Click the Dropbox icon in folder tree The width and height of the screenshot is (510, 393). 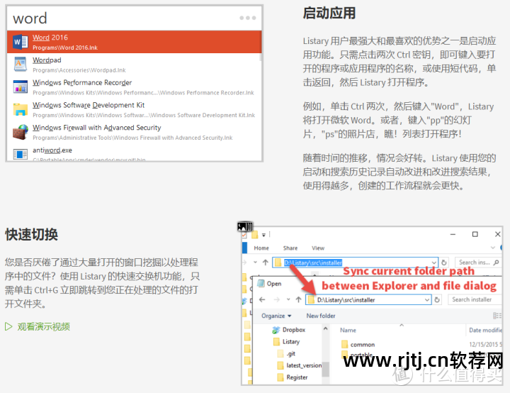tap(276, 330)
